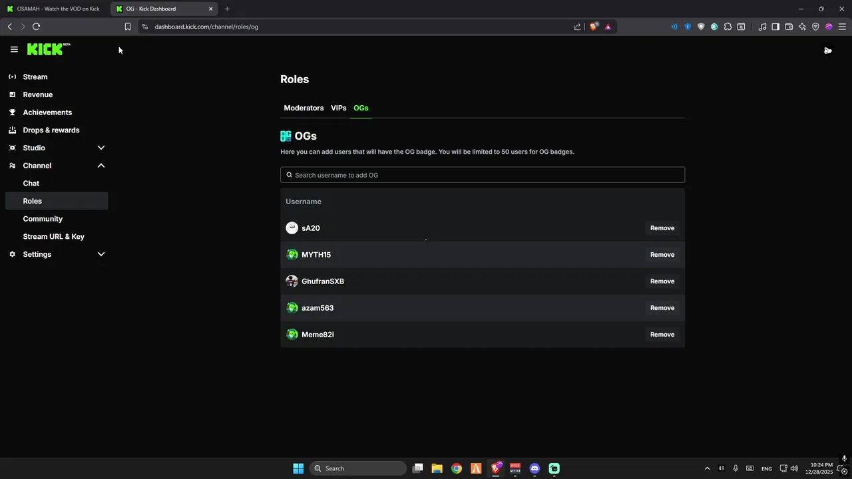Expand the Studio menu chevron
This screenshot has width=852, height=479.
click(101, 148)
